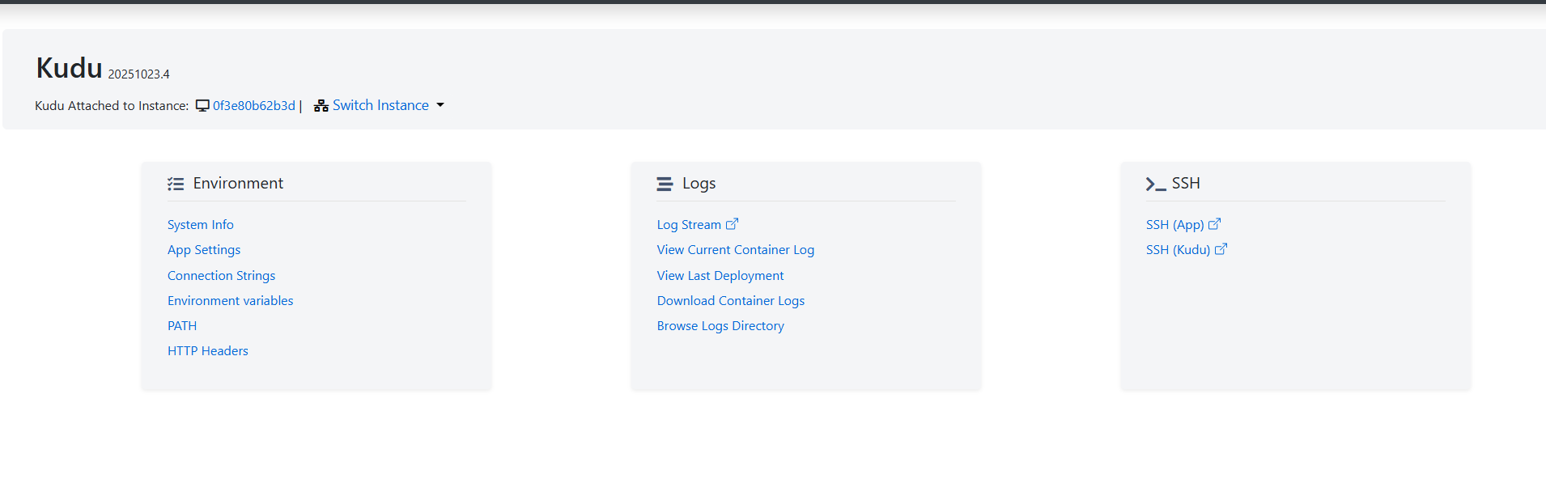Open the Switch Instance menu
This screenshot has height=496, width=1546.
click(x=380, y=105)
